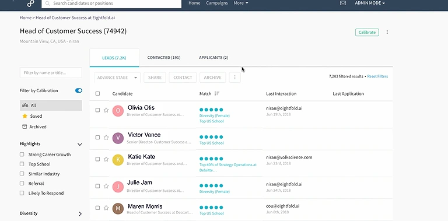Select Olivia Otis row checkbox
Viewport: 448px width, 221px height.
pyautogui.click(x=98, y=110)
